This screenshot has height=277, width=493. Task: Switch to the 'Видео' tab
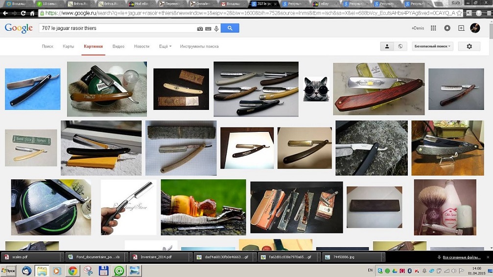pyautogui.click(x=118, y=46)
